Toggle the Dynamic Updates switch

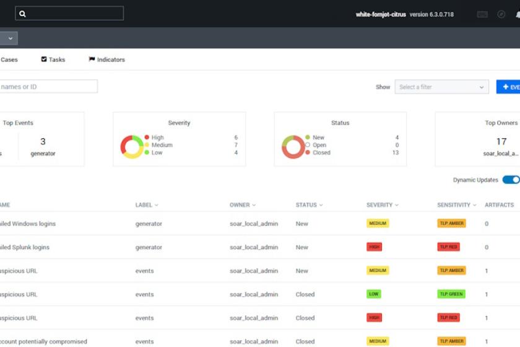tap(511, 180)
